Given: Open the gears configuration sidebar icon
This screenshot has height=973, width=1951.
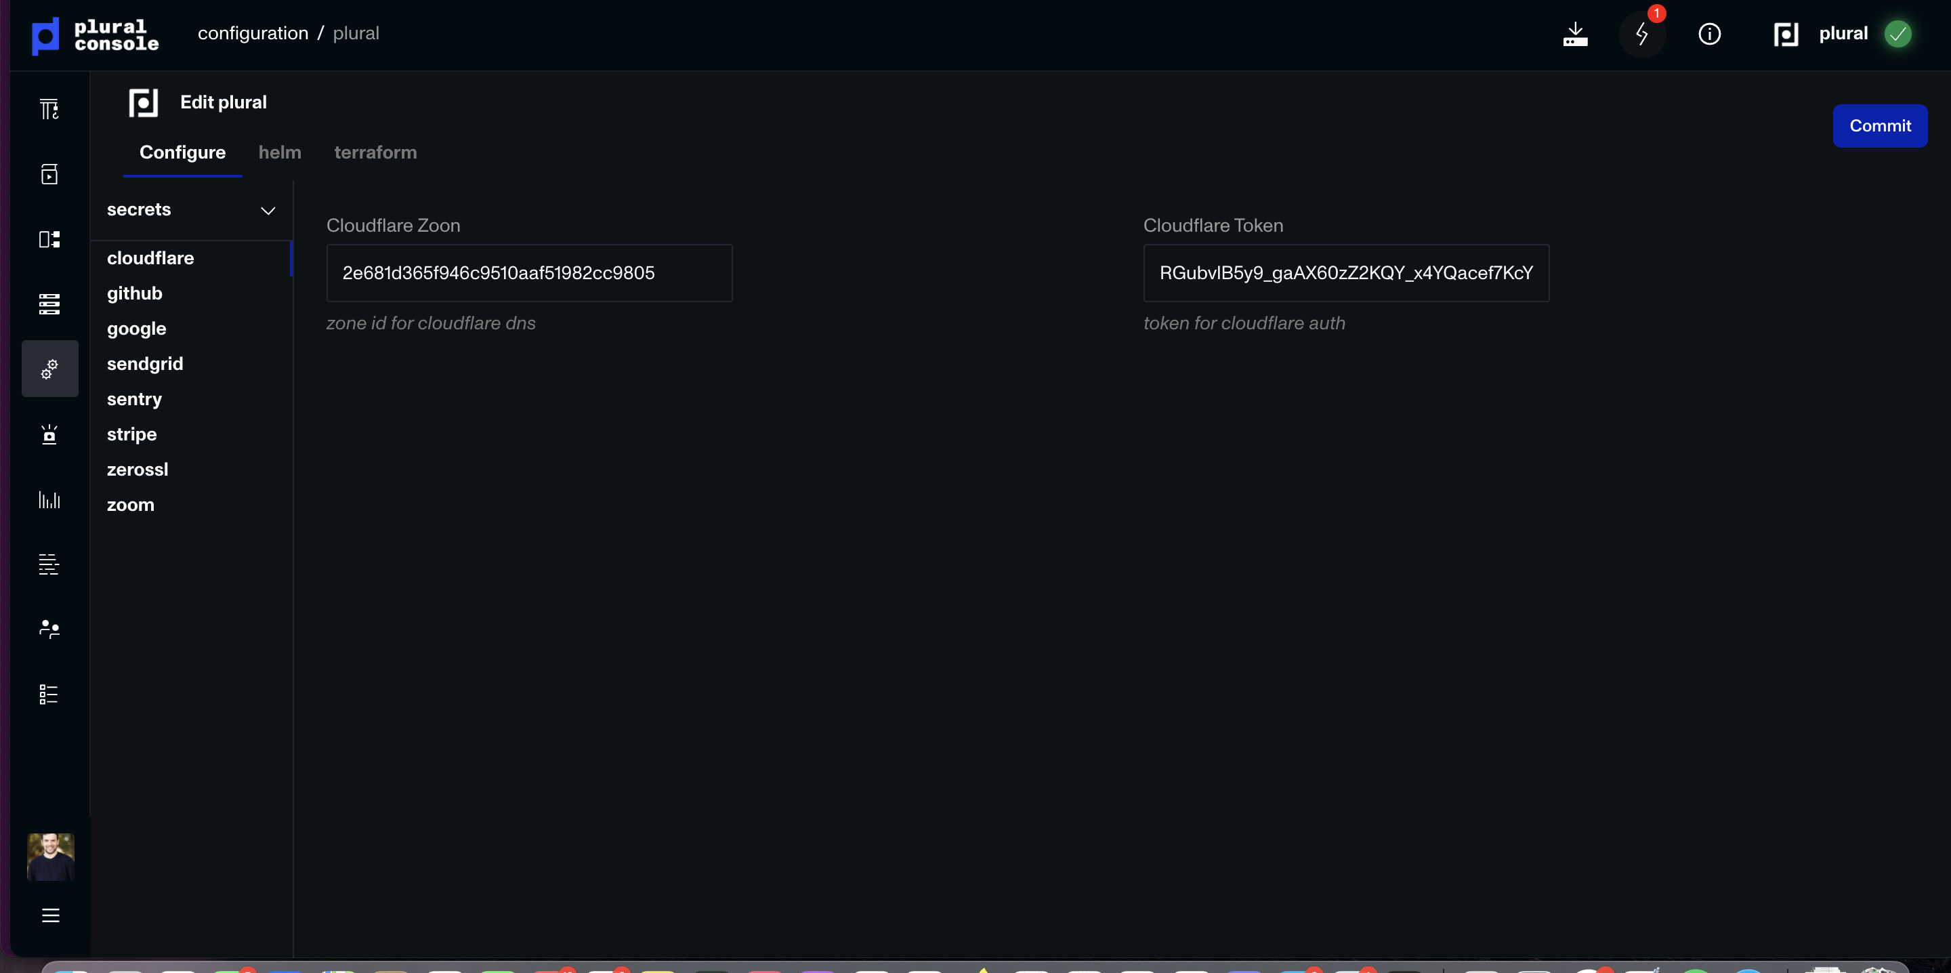Looking at the screenshot, I should pyautogui.click(x=49, y=369).
